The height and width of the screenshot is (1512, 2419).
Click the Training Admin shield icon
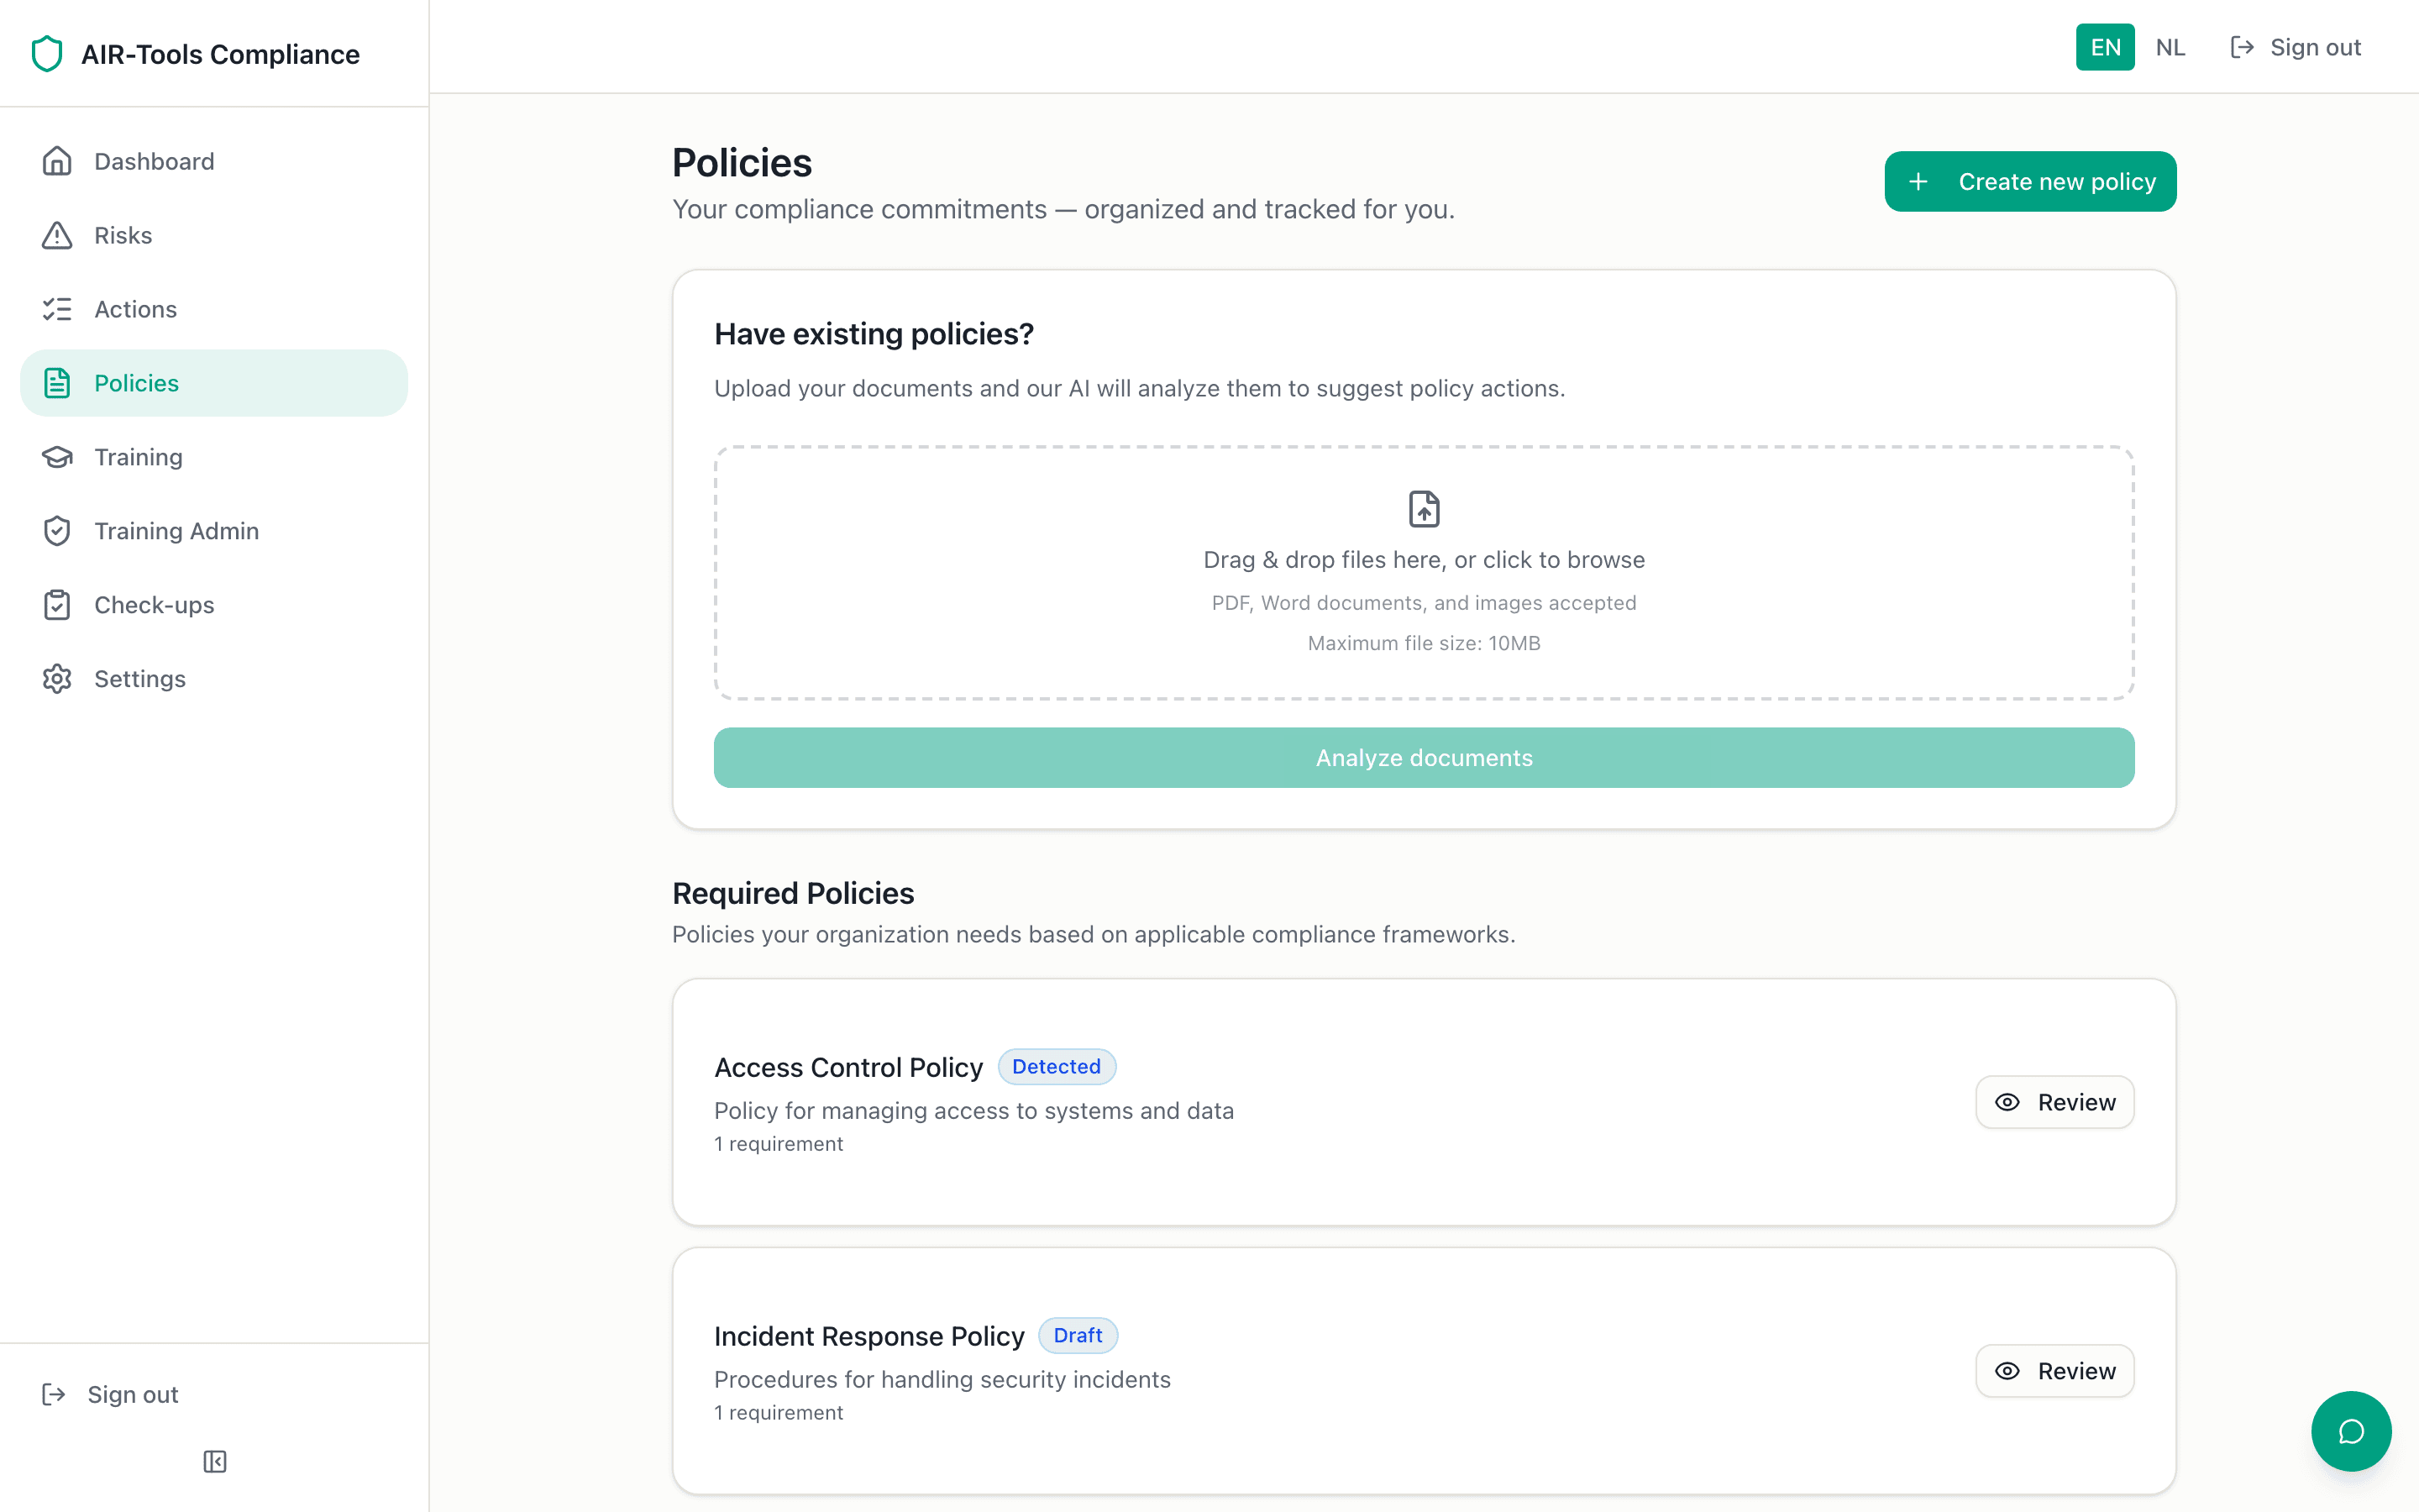point(57,531)
